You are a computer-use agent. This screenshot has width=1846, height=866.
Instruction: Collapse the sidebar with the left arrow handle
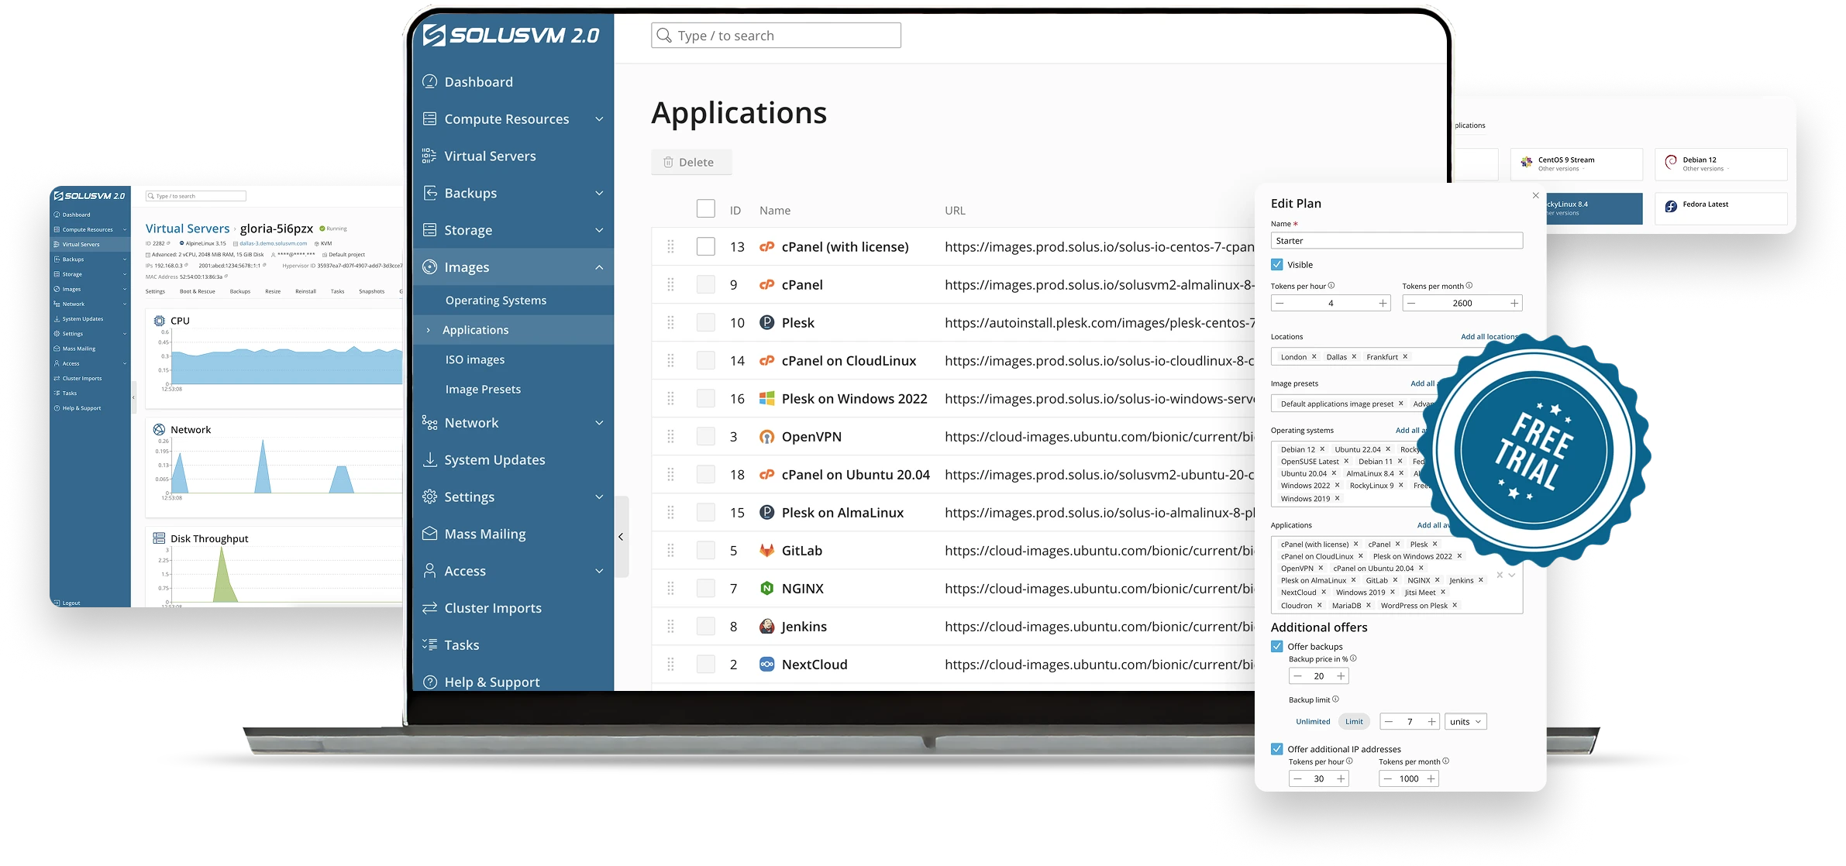pyautogui.click(x=621, y=536)
